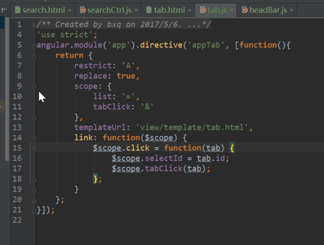This screenshot has height=245, width=324.
Task: Click fold end marker on line 20
Action: (34, 200)
